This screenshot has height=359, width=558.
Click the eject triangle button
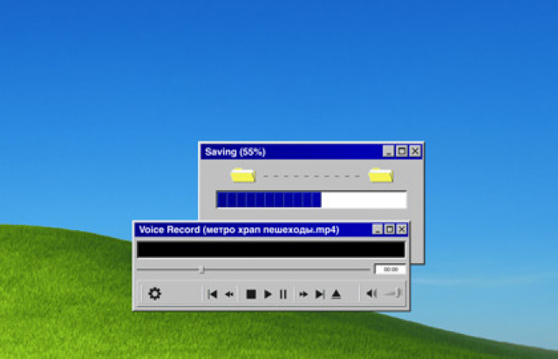336,295
